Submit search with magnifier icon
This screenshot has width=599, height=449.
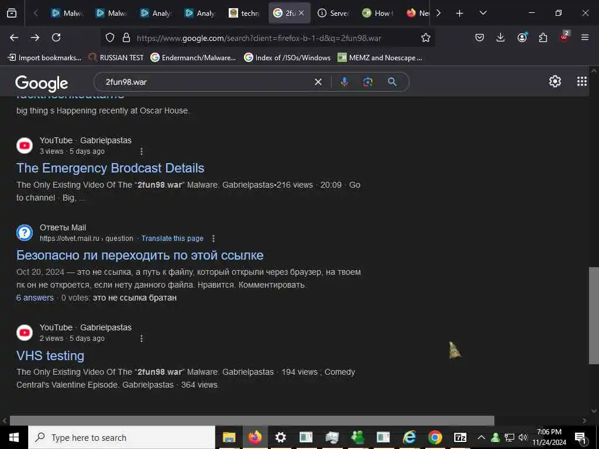pos(392,82)
